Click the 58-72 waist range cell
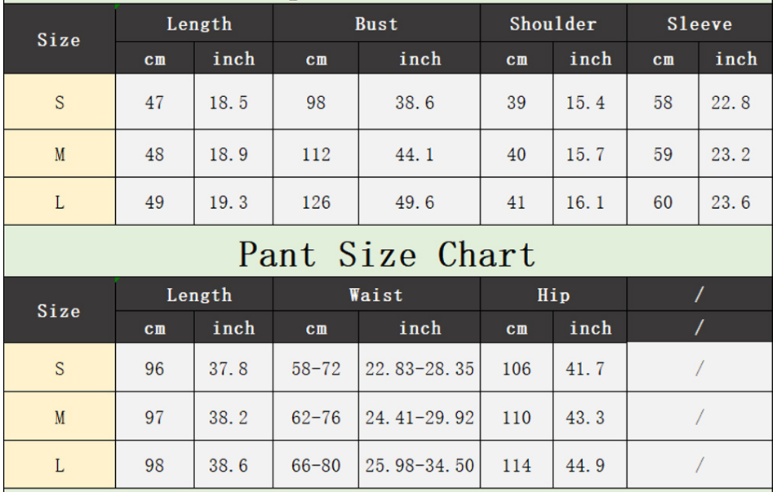 point(316,369)
